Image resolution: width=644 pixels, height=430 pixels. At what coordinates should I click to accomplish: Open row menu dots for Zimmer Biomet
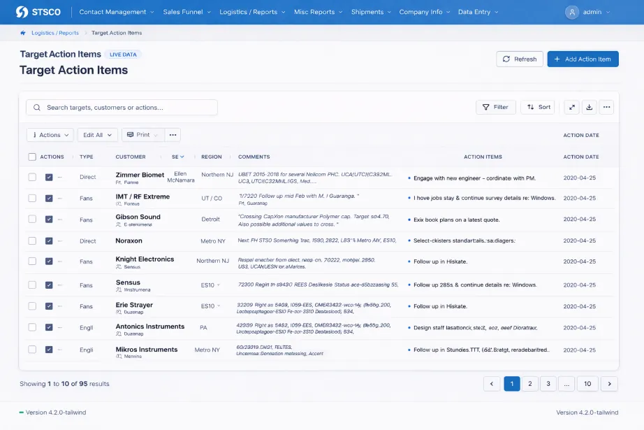tap(60, 177)
